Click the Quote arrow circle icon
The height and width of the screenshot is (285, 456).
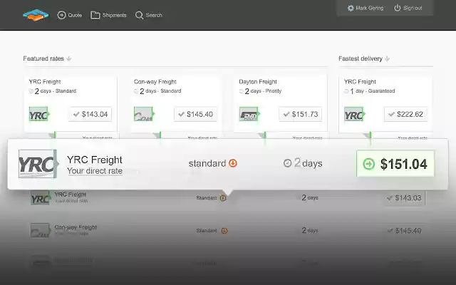(61, 15)
